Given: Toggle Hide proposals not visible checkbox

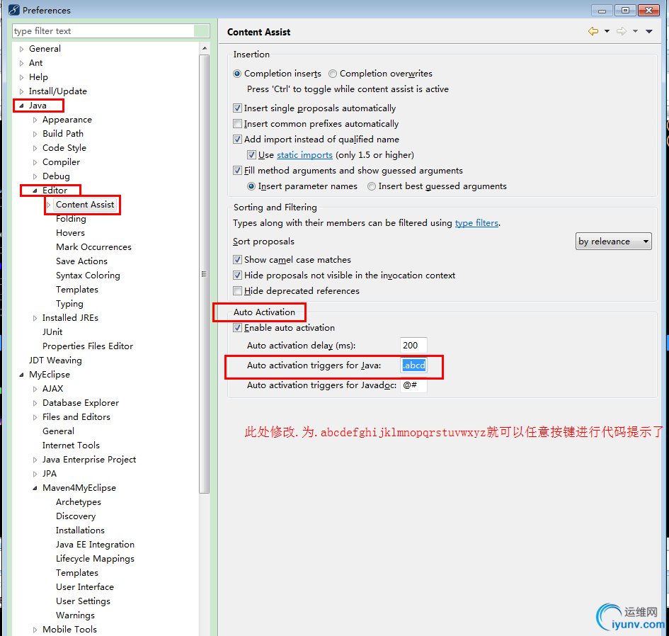Looking at the screenshot, I should coord(238,276).
